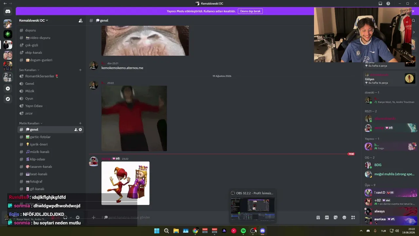Screen dimensions: 419x236
Task: Open the video-duyuru channel
Action: coord(51,38)
